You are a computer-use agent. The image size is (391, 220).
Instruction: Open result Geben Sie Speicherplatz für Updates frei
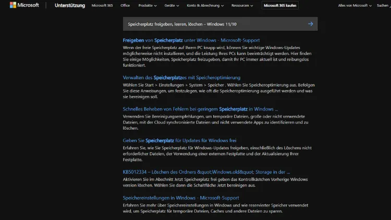pyautogui.click(x=179, y=140)
